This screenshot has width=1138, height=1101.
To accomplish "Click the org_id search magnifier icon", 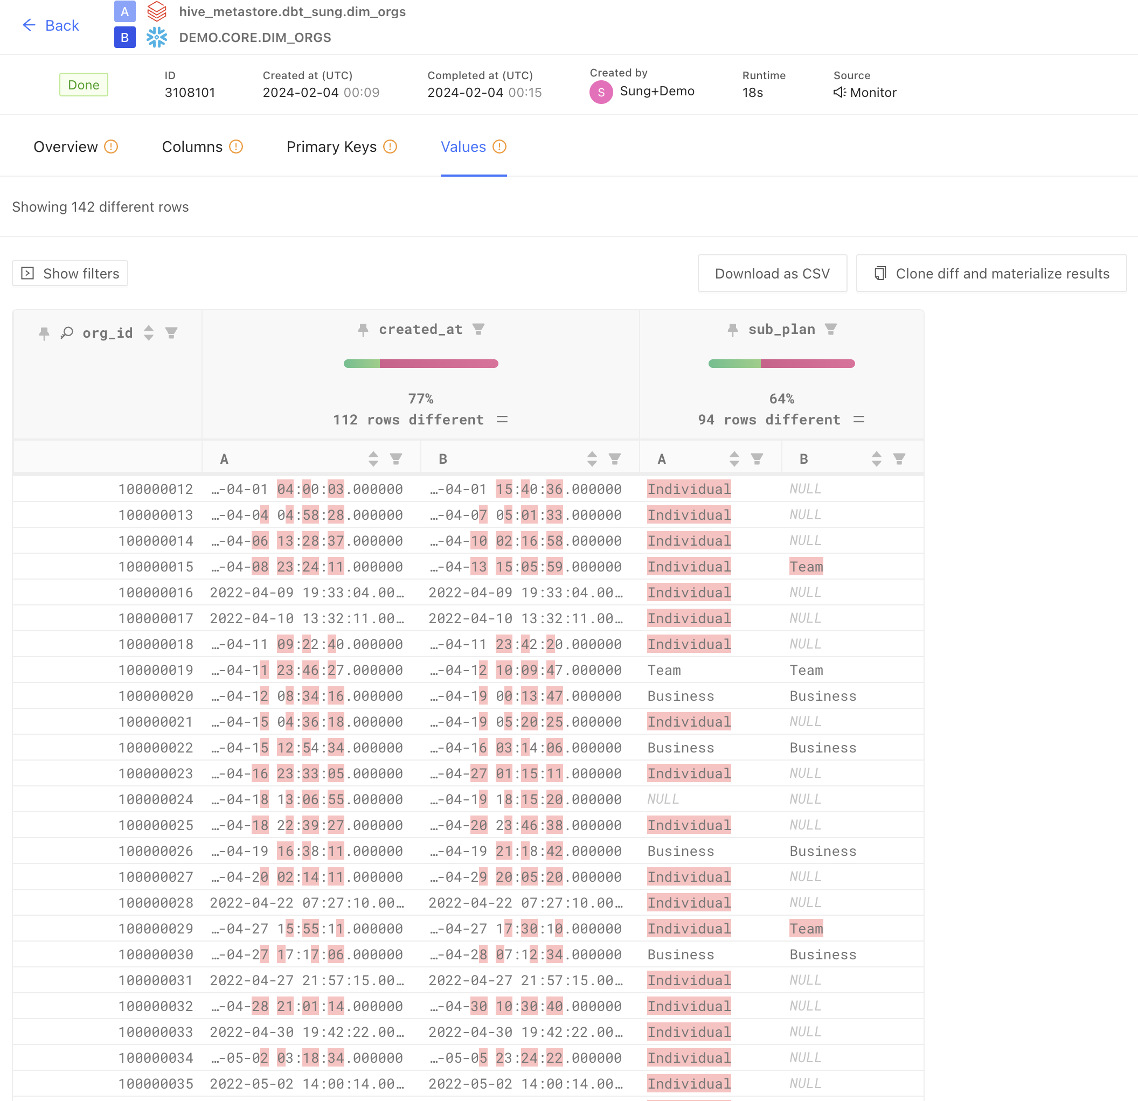I will tap(67, 332).
